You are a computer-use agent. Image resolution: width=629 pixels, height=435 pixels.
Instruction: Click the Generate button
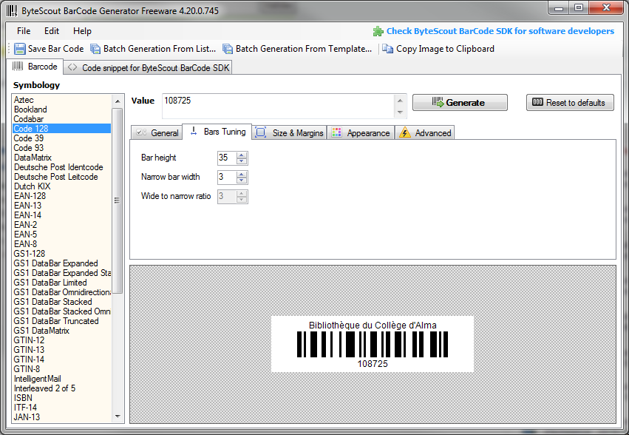coord(460,103)
